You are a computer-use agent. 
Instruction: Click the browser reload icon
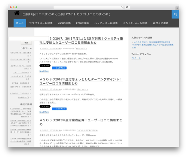122,7
